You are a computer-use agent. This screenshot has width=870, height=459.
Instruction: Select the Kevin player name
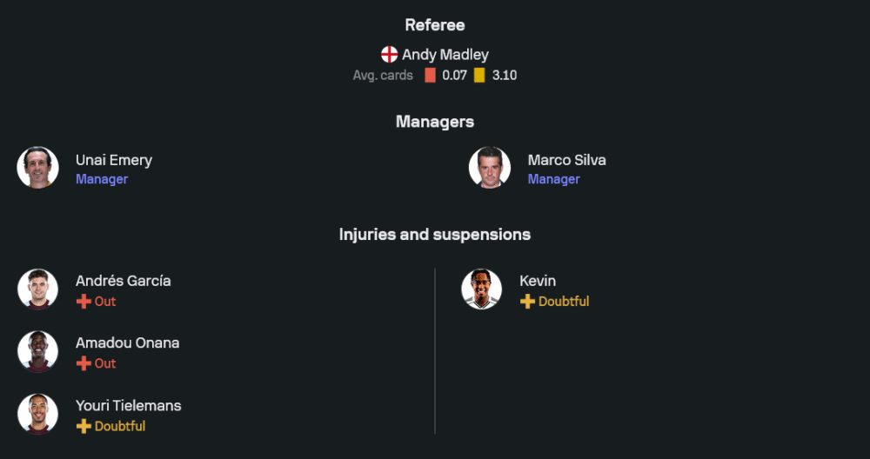(x=538, y=281)
